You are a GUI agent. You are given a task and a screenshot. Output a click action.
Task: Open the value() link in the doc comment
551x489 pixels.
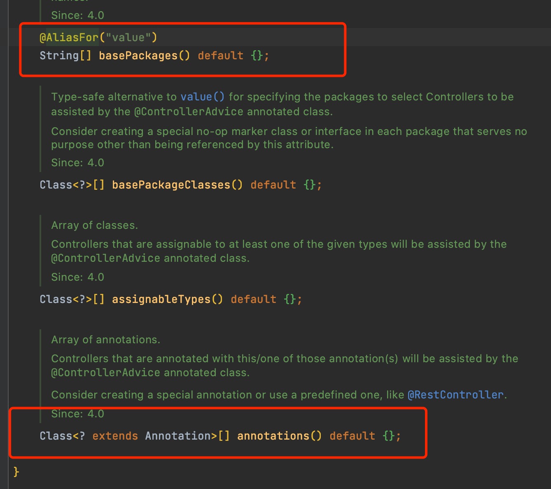(203, 97)
